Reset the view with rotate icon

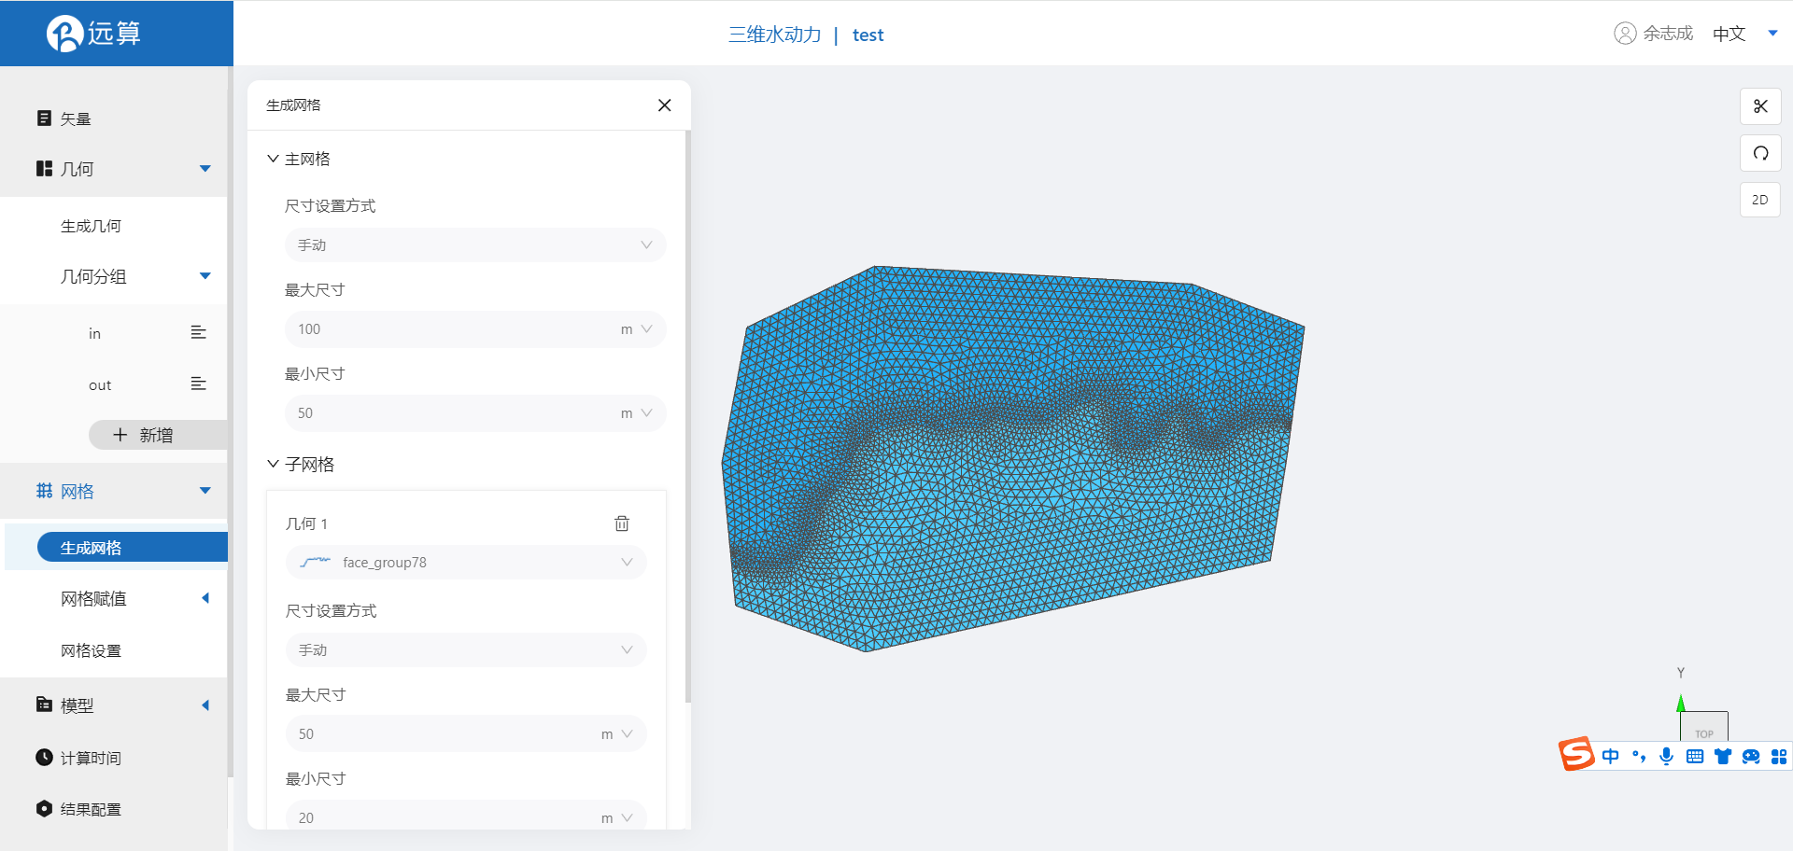pos(1760,153)
